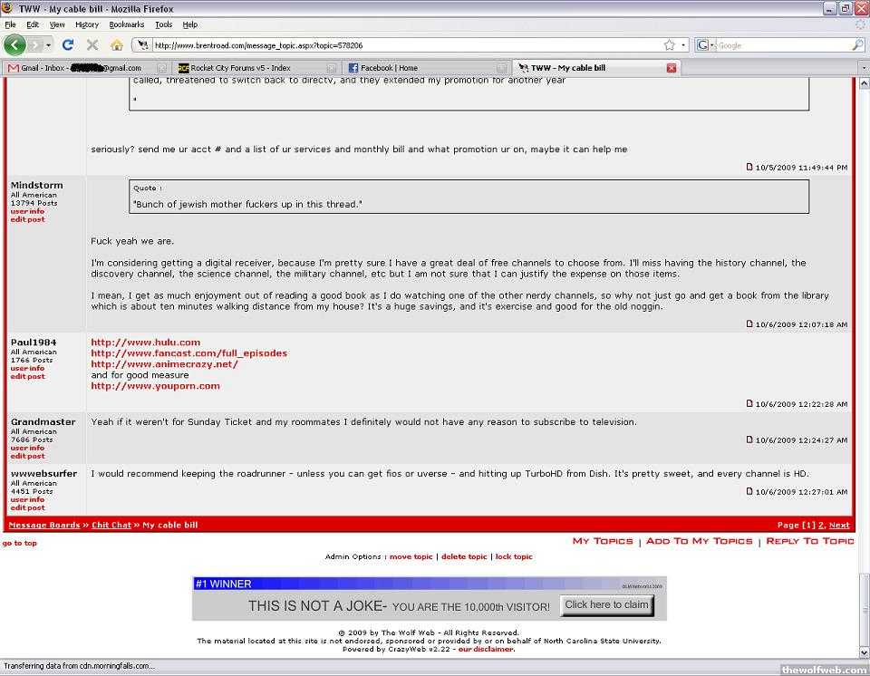Open the Bookmarks menu
The width and height of the screenshot is (870, 676).
click(x=127, y=24)
